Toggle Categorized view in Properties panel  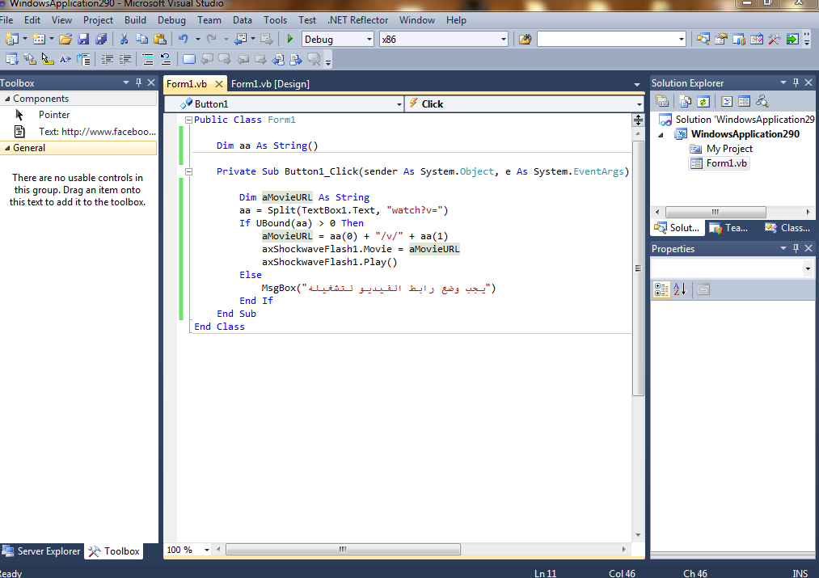pos(661,289)
